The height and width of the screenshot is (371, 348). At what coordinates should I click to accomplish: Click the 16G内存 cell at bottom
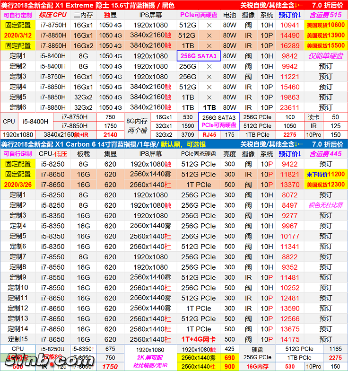(257, 367)
